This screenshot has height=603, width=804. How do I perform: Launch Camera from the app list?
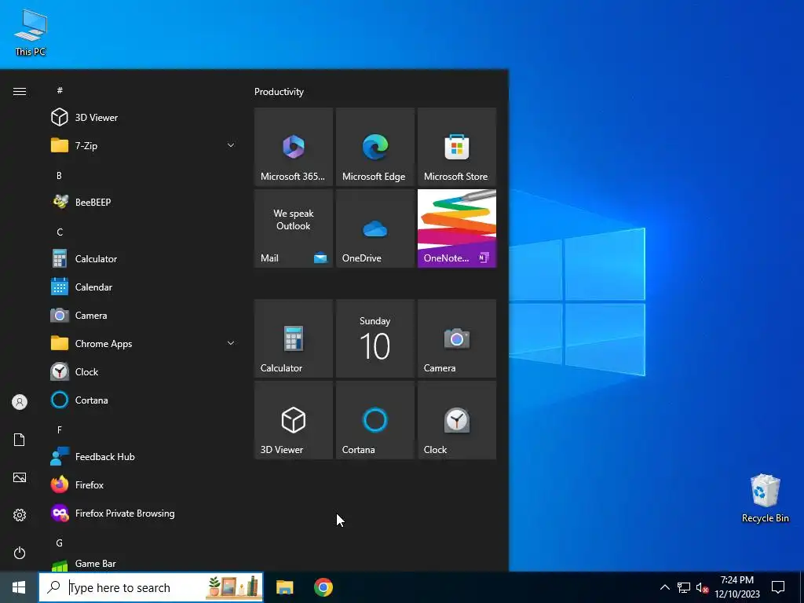coord(144,316)
